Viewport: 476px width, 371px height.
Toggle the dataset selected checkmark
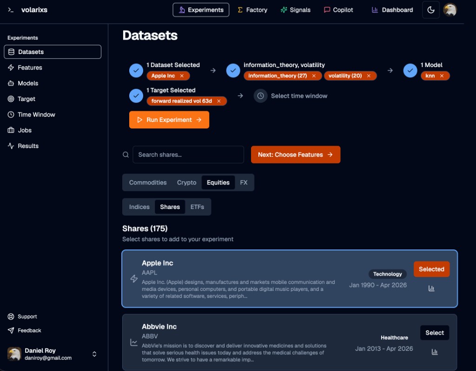pos(136,70)
